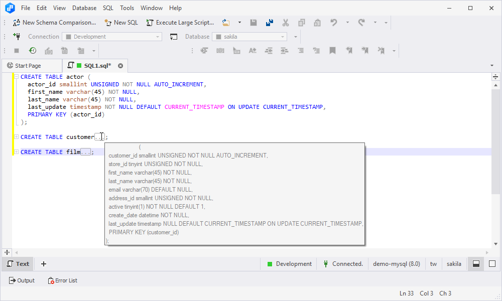Open the undo history dropdown
This screenshot has height=301, width=502.
(347, 23)
